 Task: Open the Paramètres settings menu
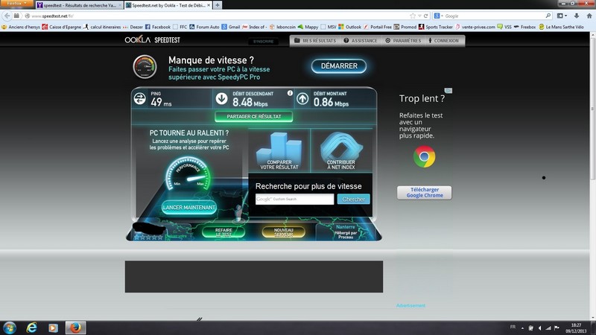pos(403,41)
